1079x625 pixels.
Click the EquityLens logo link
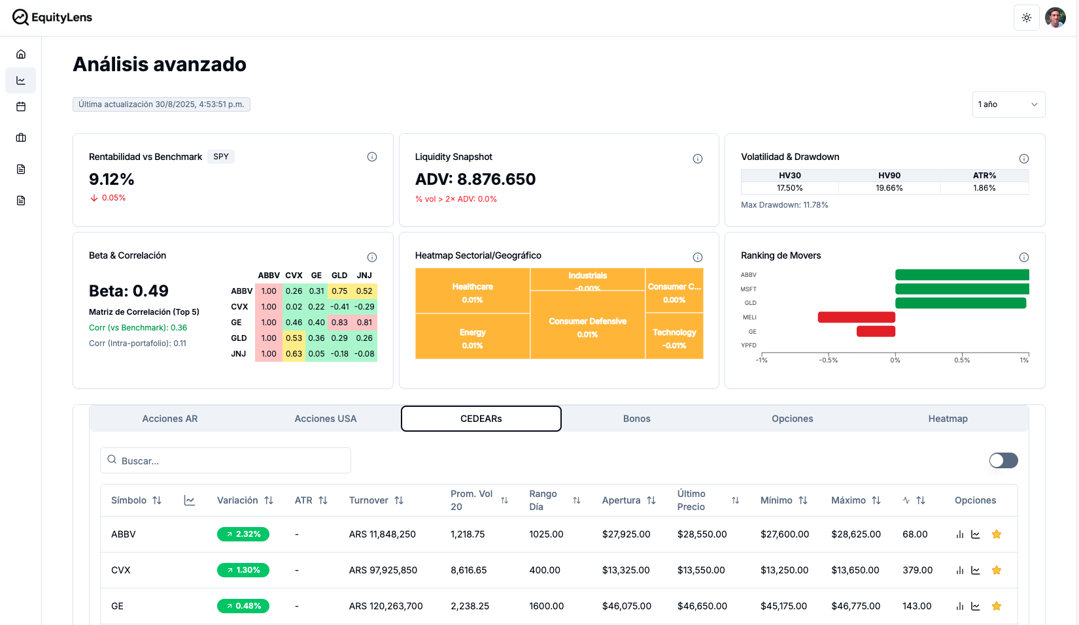pos(52,18)
